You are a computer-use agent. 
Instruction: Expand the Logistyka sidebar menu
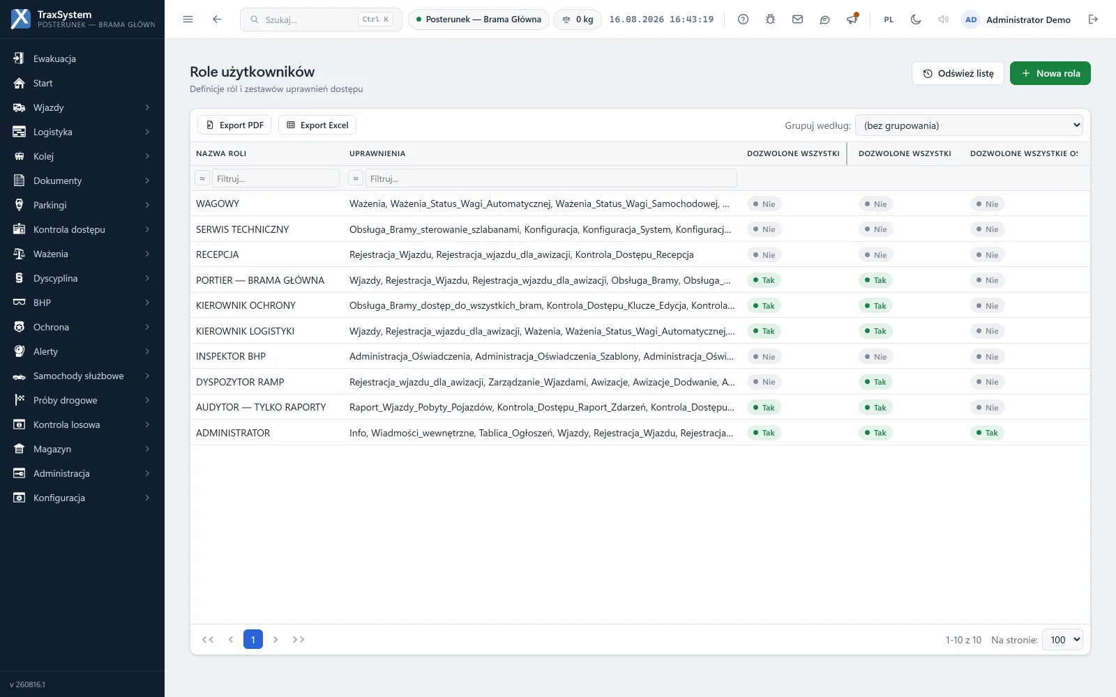tap(82, 132)
